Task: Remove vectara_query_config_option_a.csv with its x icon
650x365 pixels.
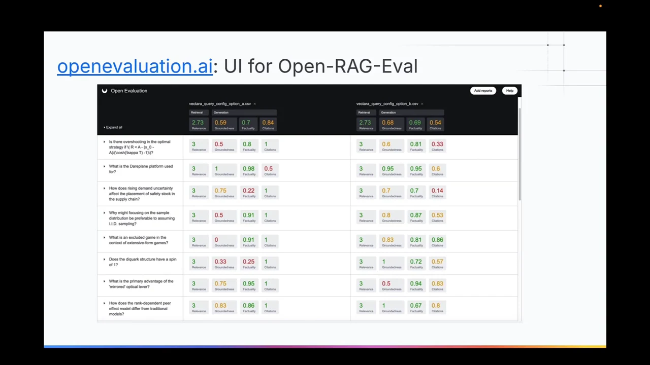Action: (254, 104)
